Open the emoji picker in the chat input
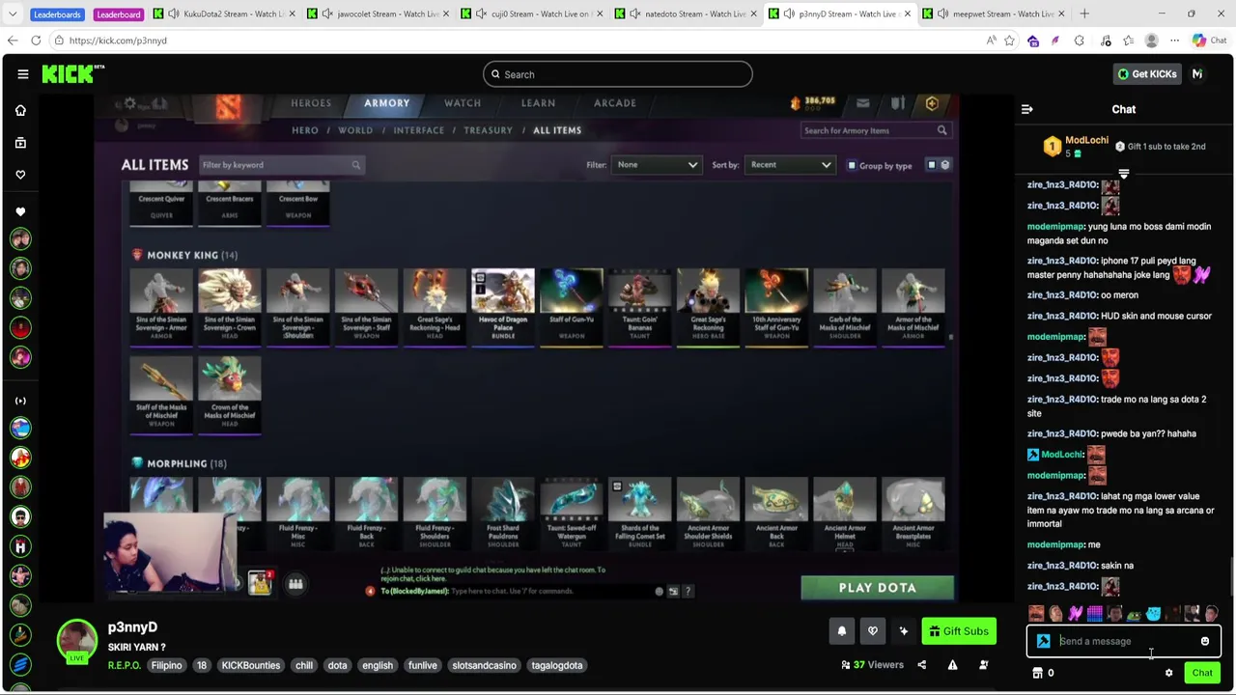The width and height of the screenshot is (1236, 695). pos(1205,641)
